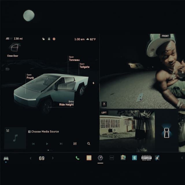Toggle the headlights icon

tap(7, 69)
